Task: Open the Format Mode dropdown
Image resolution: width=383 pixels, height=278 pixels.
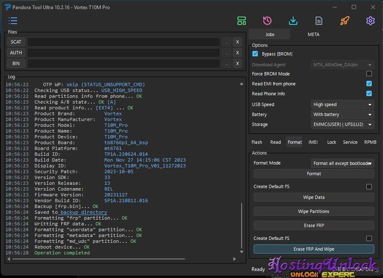Action: tap(342, 163)
